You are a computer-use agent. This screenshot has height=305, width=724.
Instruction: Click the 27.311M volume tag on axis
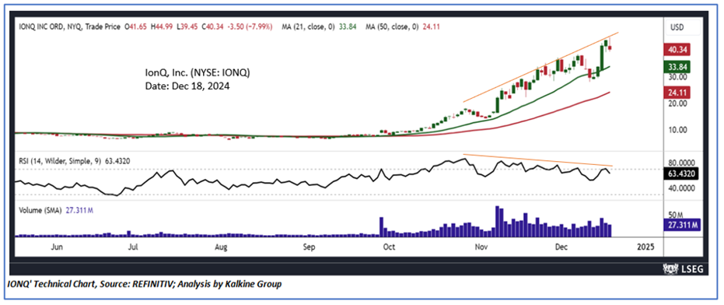click(x=683, y=225)
